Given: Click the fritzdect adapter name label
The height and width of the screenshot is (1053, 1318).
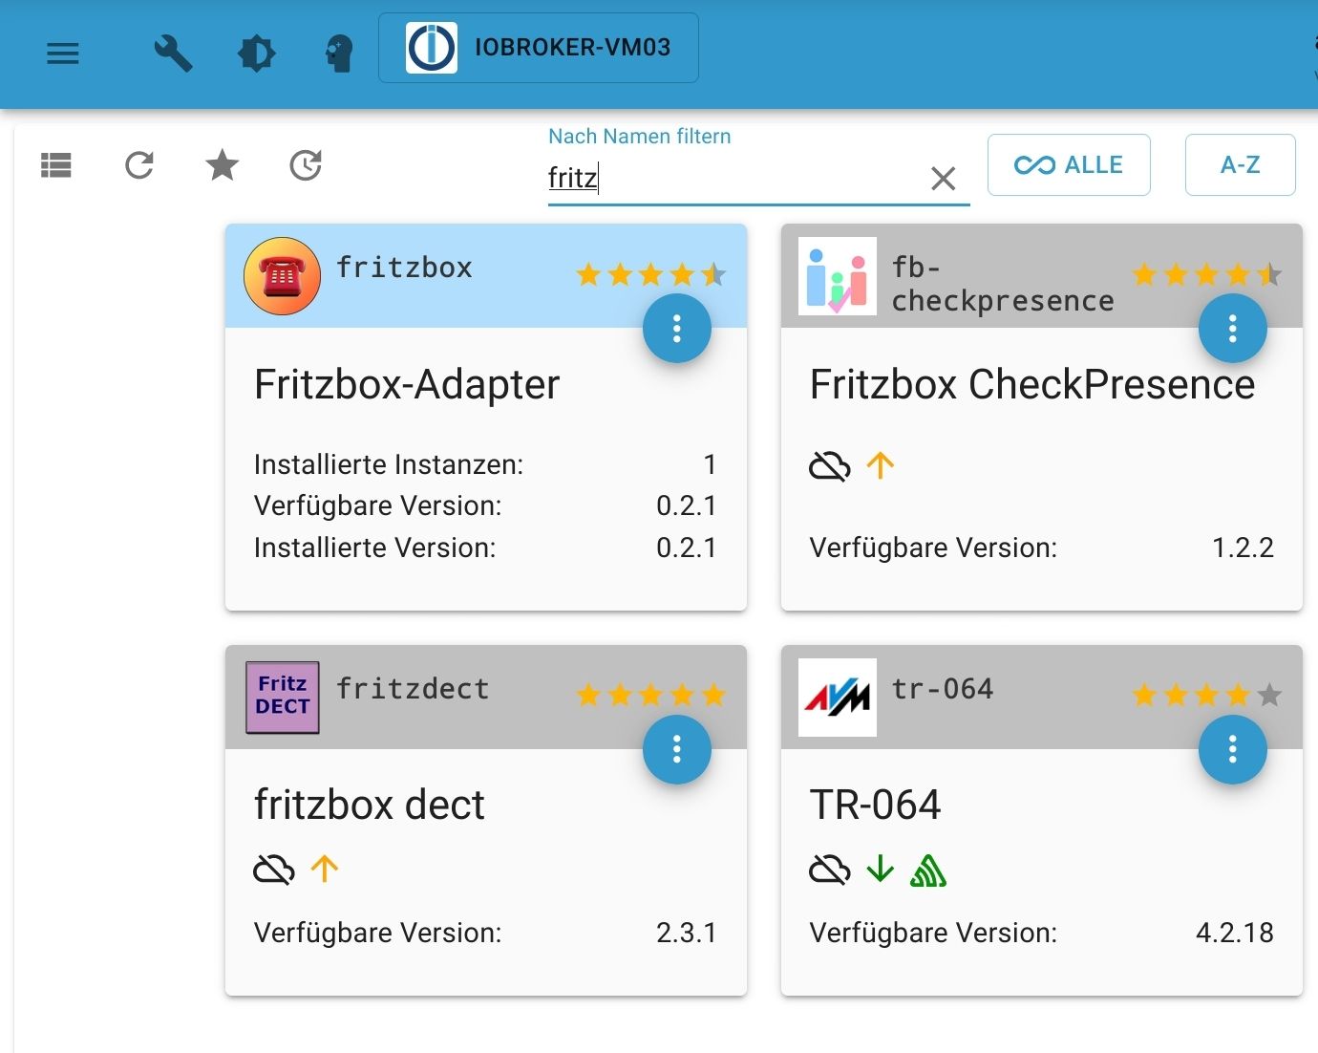Looking at the screenshot, I should (x=413, y=689).
